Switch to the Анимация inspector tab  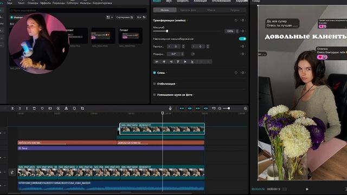tap(200, 1)
